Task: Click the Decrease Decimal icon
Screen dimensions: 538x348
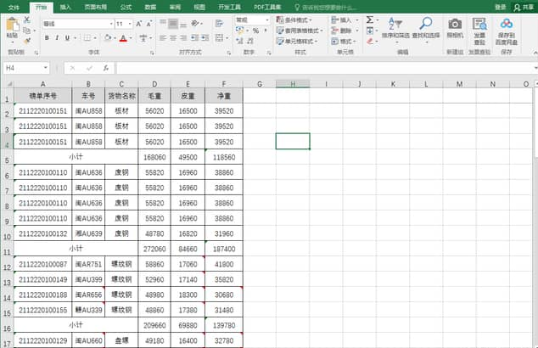Action: click(250, 42)
